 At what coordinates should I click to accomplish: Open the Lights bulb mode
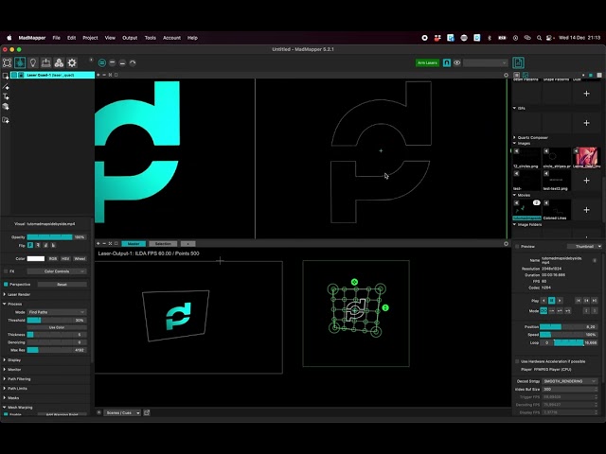point(33,62)
